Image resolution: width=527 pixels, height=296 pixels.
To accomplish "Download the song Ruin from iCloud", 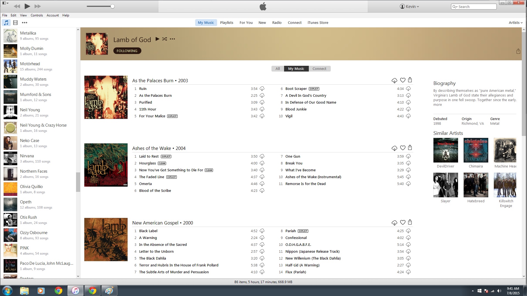I will pyautogui.click(x=262, y=89).
